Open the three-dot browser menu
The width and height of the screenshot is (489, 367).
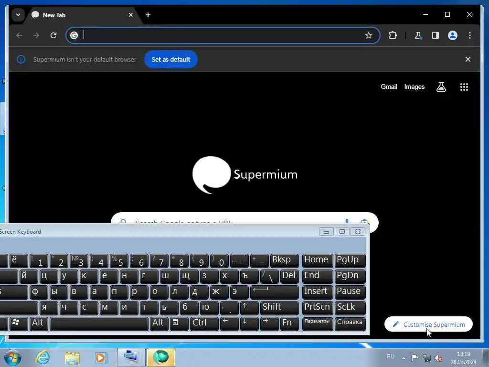click(470, 35)
